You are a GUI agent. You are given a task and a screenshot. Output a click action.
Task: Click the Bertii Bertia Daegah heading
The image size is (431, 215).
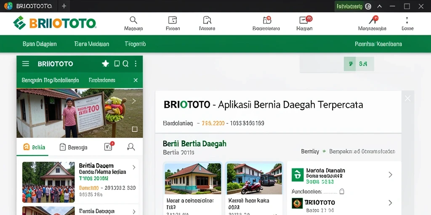click(x=194, y=144)
